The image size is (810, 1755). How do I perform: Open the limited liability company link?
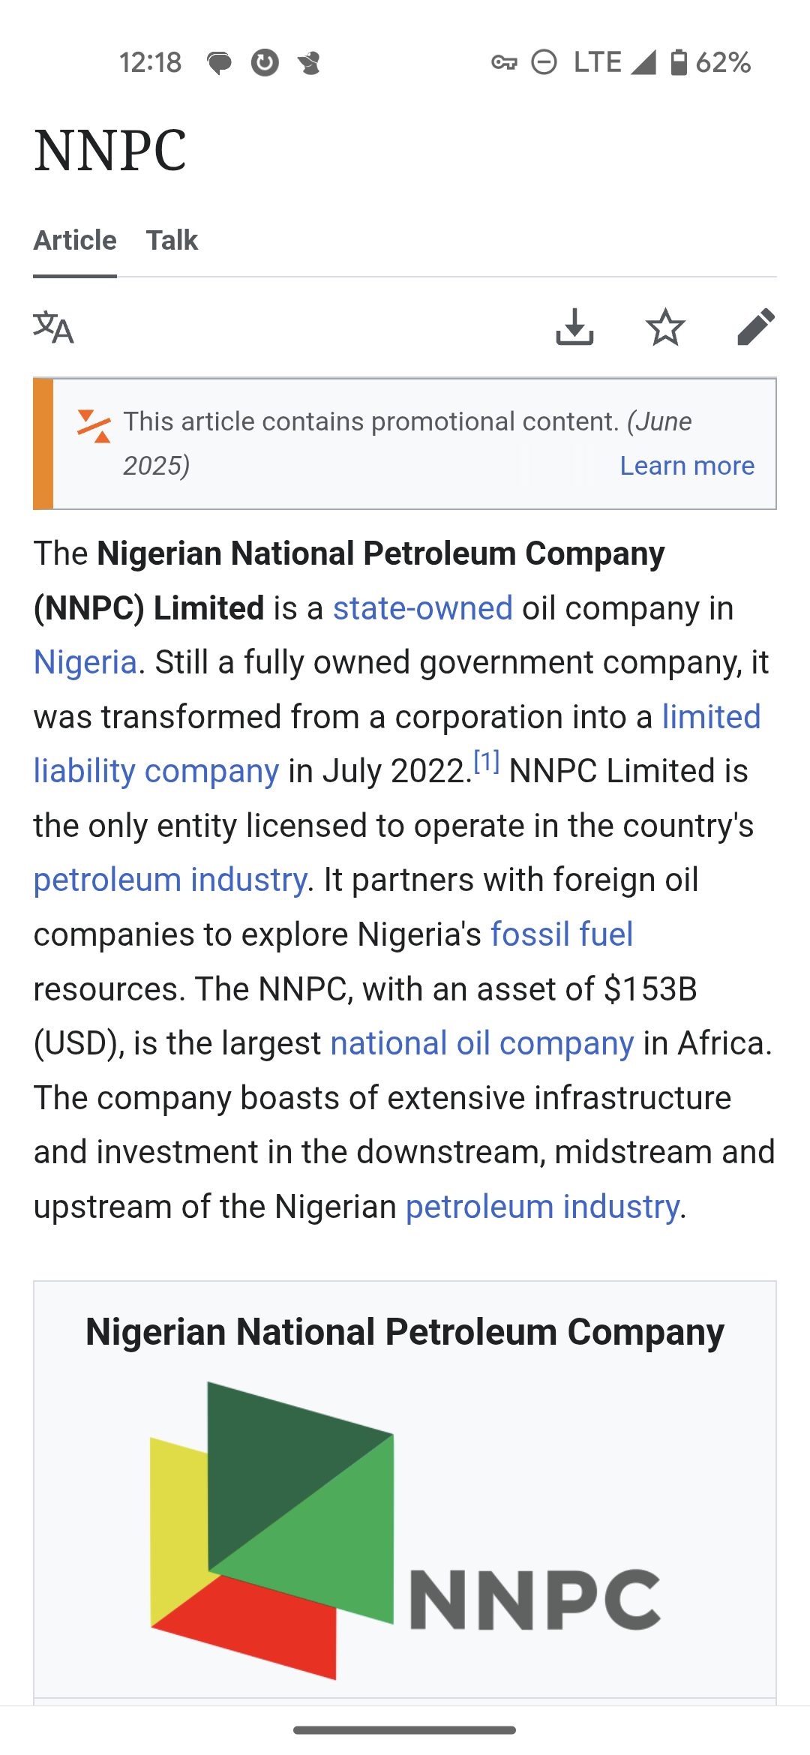pos(156,771)
